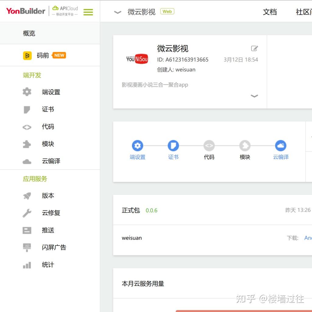Open the 云编译 cloud icon in the workflow

click(x=280, y=145)
